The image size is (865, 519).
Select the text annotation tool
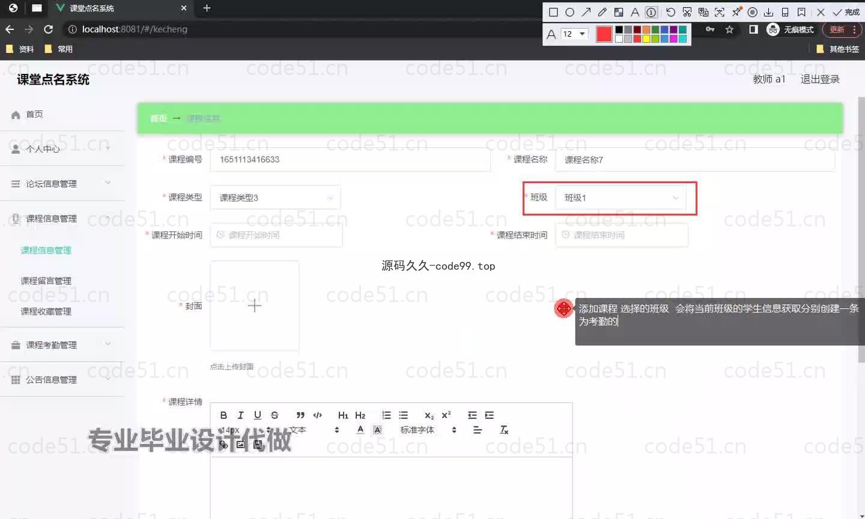634,12
